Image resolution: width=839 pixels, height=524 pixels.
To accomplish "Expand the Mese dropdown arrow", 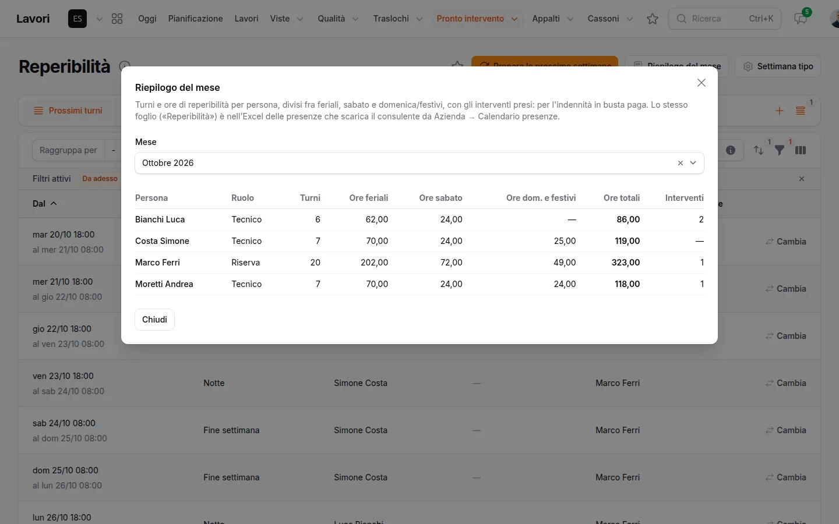I will tap(693, 163).
